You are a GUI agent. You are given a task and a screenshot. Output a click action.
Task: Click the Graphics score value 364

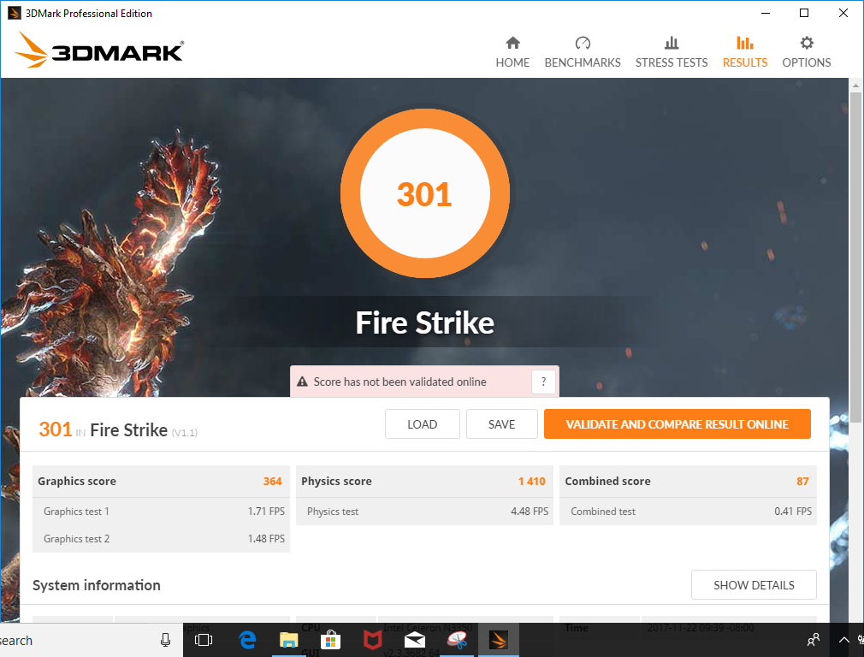[x=272, y=481]
